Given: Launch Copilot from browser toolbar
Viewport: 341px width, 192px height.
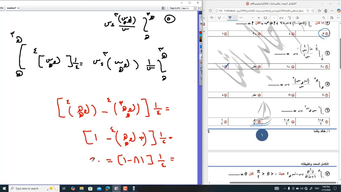Looking at the screenshot, I should 339,11.
